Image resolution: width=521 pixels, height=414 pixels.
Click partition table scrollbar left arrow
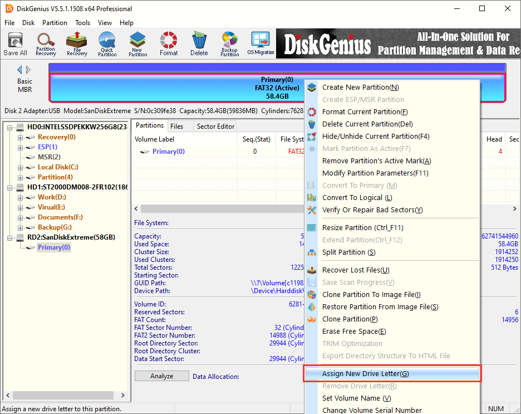coord(136,209)
